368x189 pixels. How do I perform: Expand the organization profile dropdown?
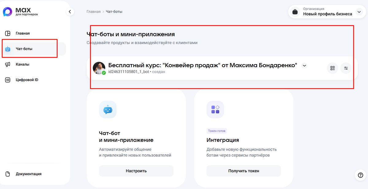point(359,12)
